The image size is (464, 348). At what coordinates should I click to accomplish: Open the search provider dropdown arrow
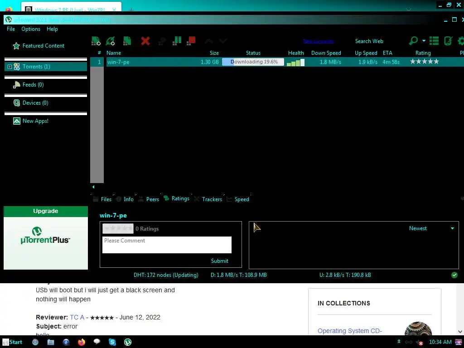coord(424,40)
